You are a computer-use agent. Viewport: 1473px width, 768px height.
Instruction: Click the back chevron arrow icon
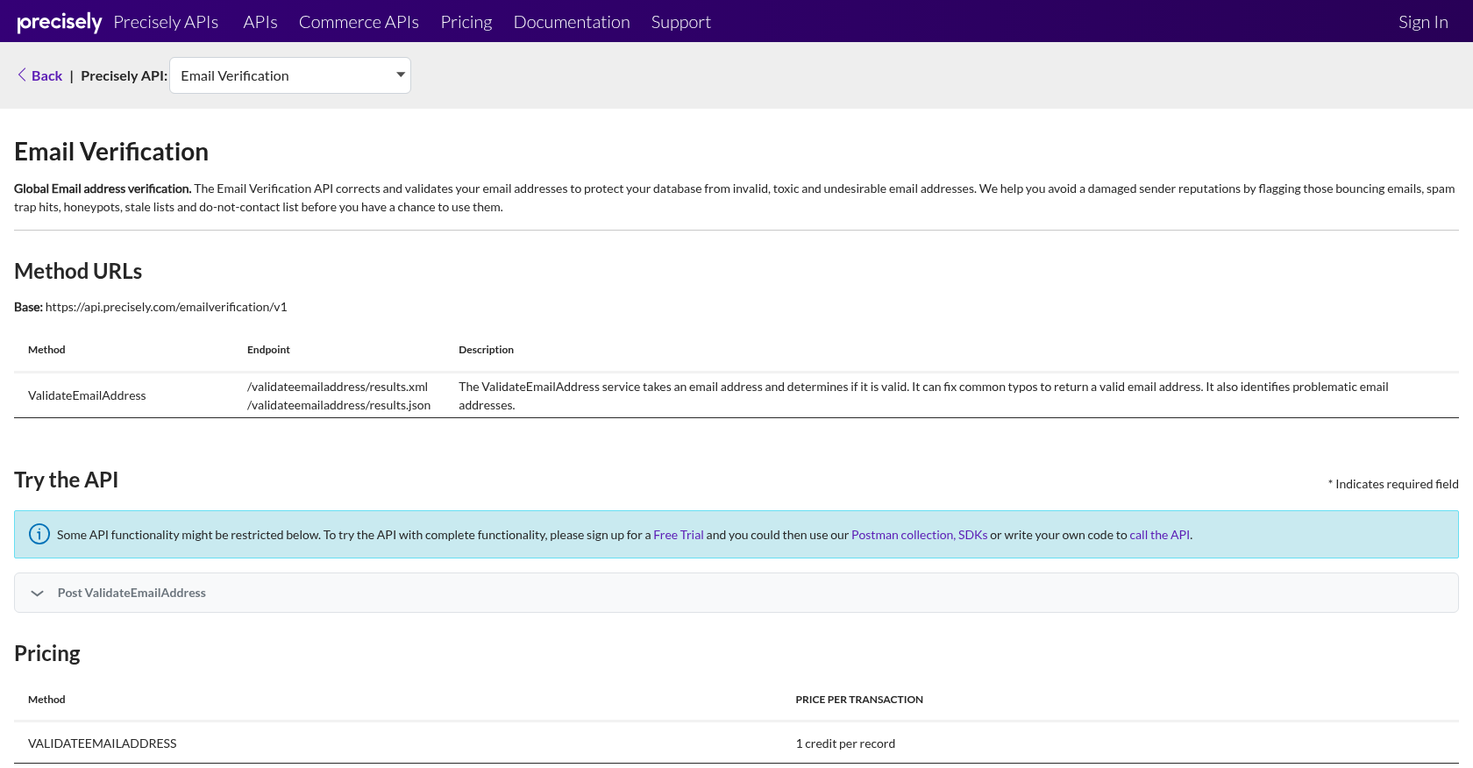pos(22,75)
